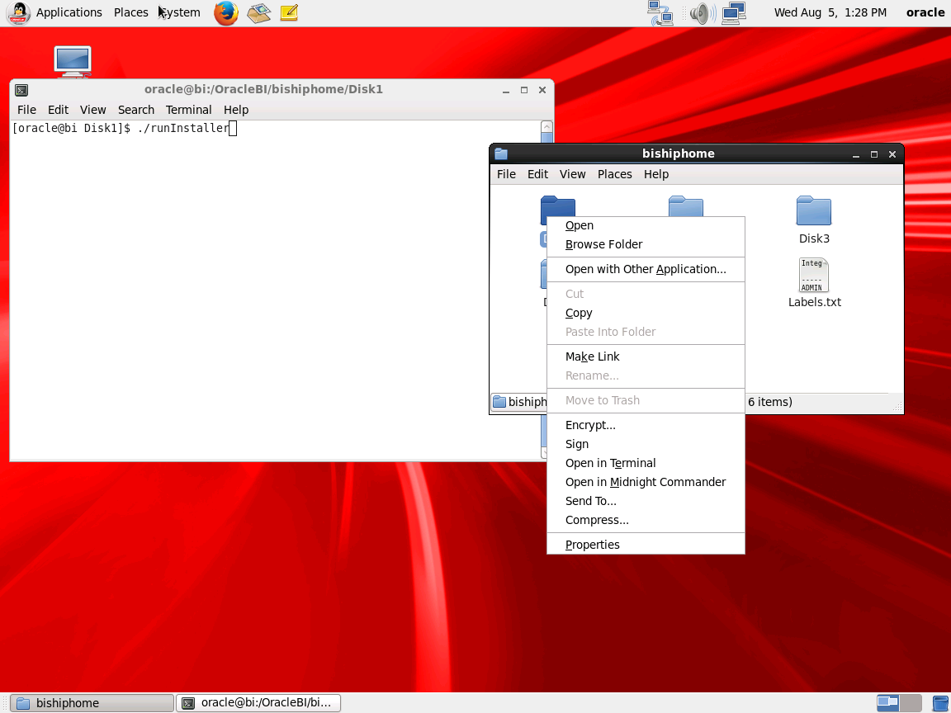The image size is (951, 713).
Task: Choose Make Link in context menu
Action: click(646, 356)
